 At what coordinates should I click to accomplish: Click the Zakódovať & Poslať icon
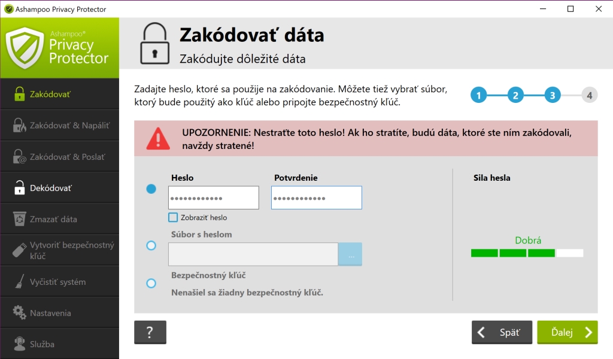click(x=19, y=157)
